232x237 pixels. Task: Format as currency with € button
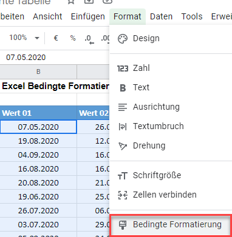(x=56, y=38)
